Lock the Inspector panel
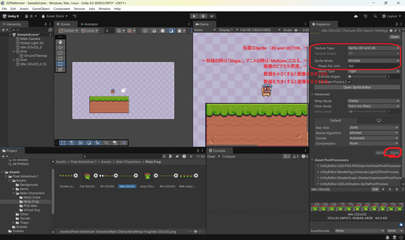405x240 pixels. [x=397, y=24]
